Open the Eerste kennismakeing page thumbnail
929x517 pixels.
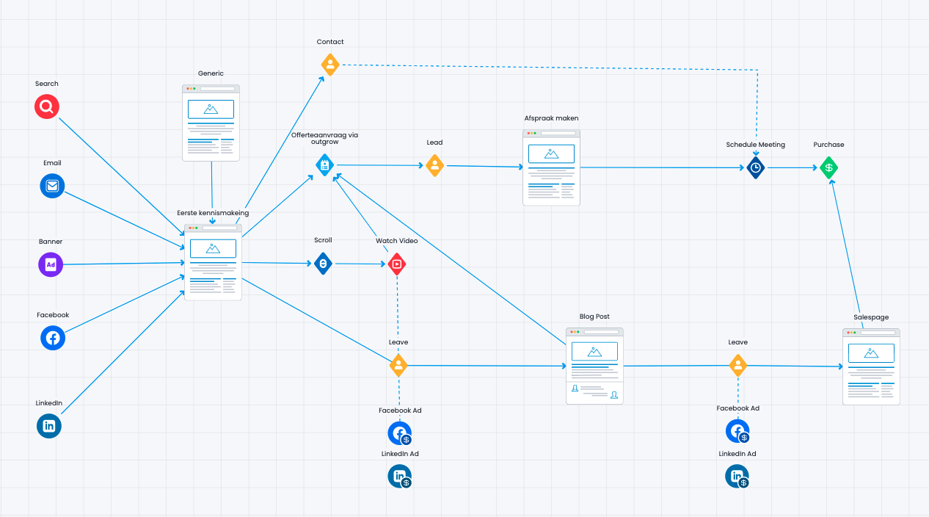[x=213, y=262]
